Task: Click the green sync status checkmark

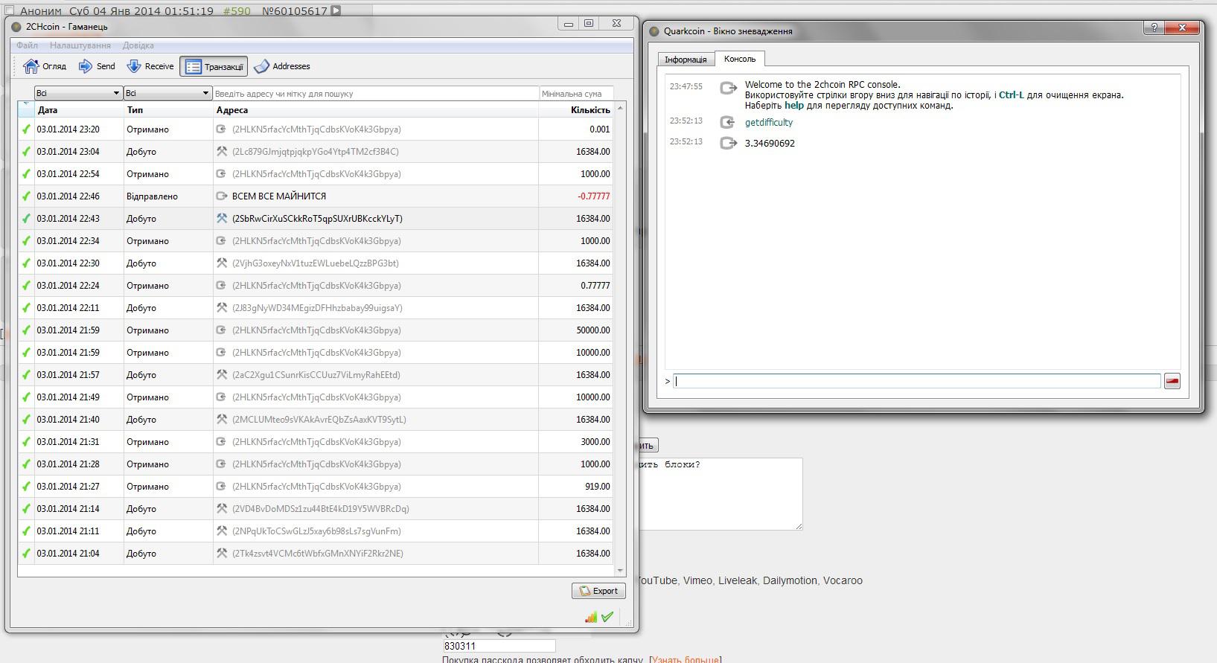Action: point(607,617)
